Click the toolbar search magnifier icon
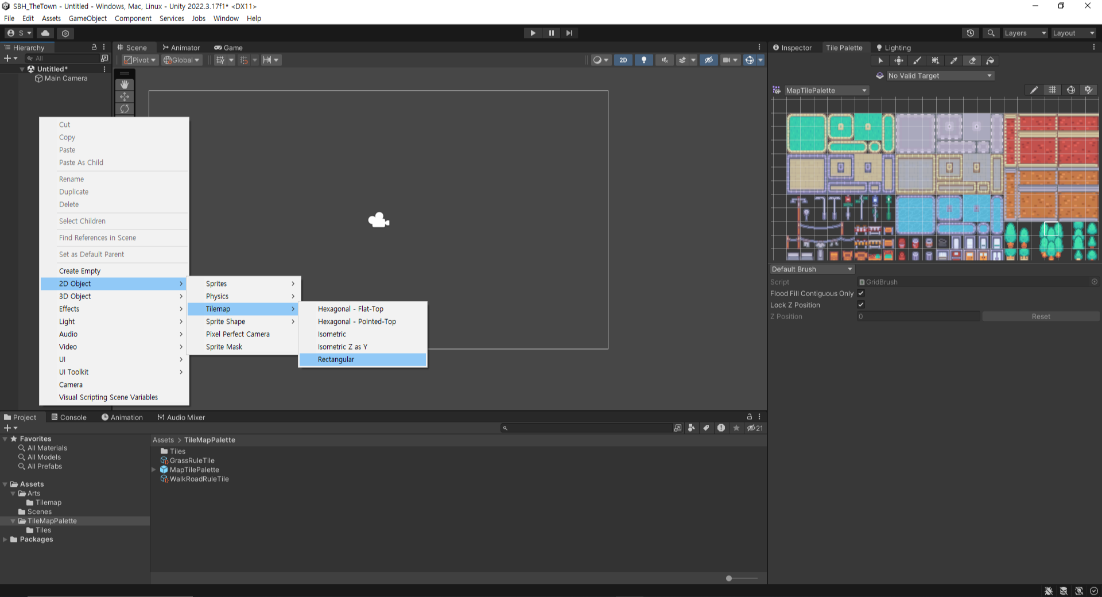Image resolution: width=1102 pixels, height=597 pixels. (991, 33)
